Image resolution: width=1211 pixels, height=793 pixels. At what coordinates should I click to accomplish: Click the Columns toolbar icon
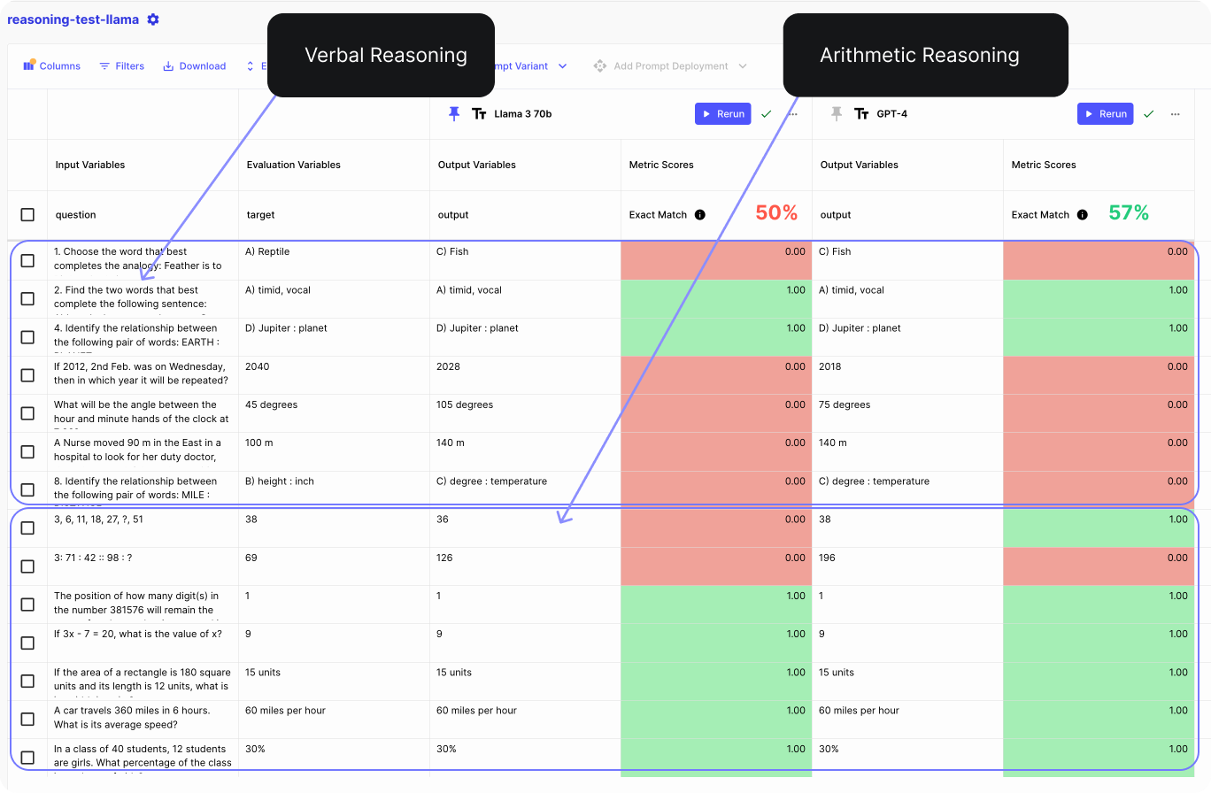pos(29,65)
